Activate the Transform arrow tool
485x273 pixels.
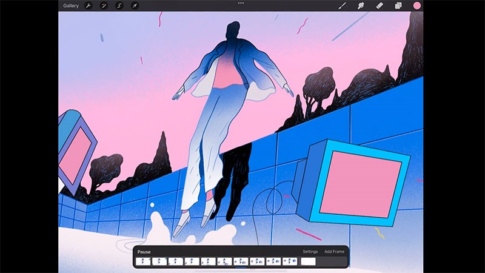pyautogui.click(x=135, y=5)
